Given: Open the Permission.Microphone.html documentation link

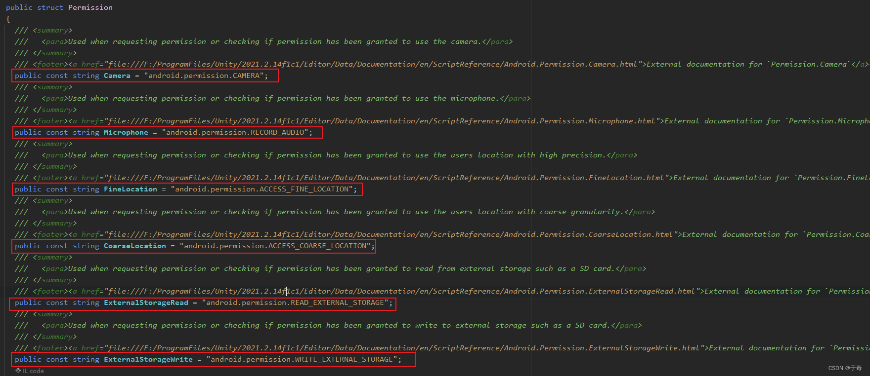Looking at the screenshot, I should click(x=382, y=121).
